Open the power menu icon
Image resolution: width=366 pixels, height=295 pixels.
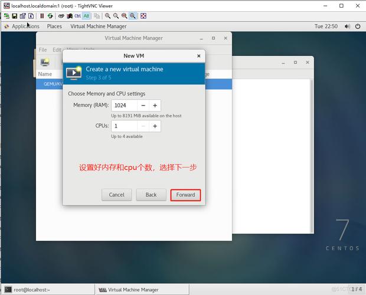coord(358,27)
